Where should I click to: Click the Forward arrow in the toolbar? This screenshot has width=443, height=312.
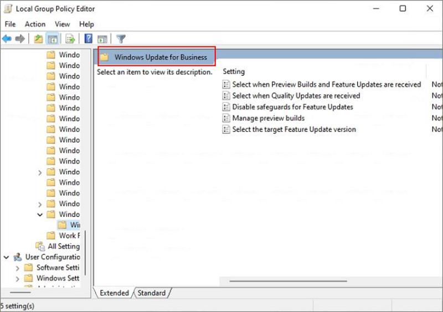click(x=20, y=39)
